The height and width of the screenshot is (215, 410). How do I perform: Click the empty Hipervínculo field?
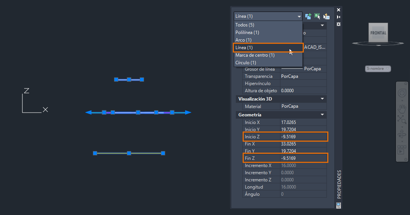click(303, 84)
